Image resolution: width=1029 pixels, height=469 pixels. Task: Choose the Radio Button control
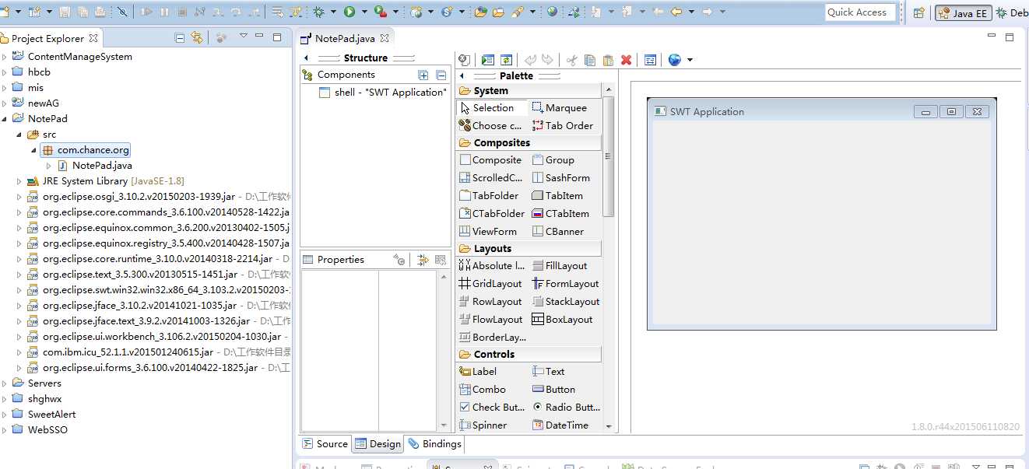coord(565,407)
